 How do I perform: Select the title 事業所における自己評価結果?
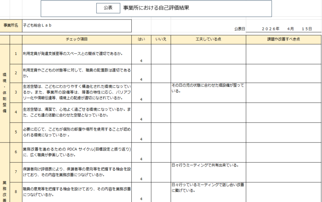pyautogui.click(x=156, y=8)
